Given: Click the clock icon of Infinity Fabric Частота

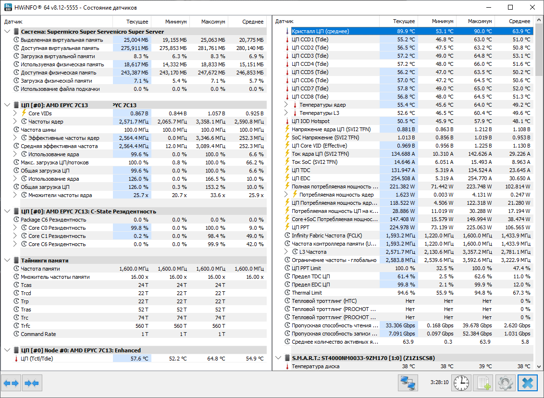Looking at the screenshot, I should 287,235.
